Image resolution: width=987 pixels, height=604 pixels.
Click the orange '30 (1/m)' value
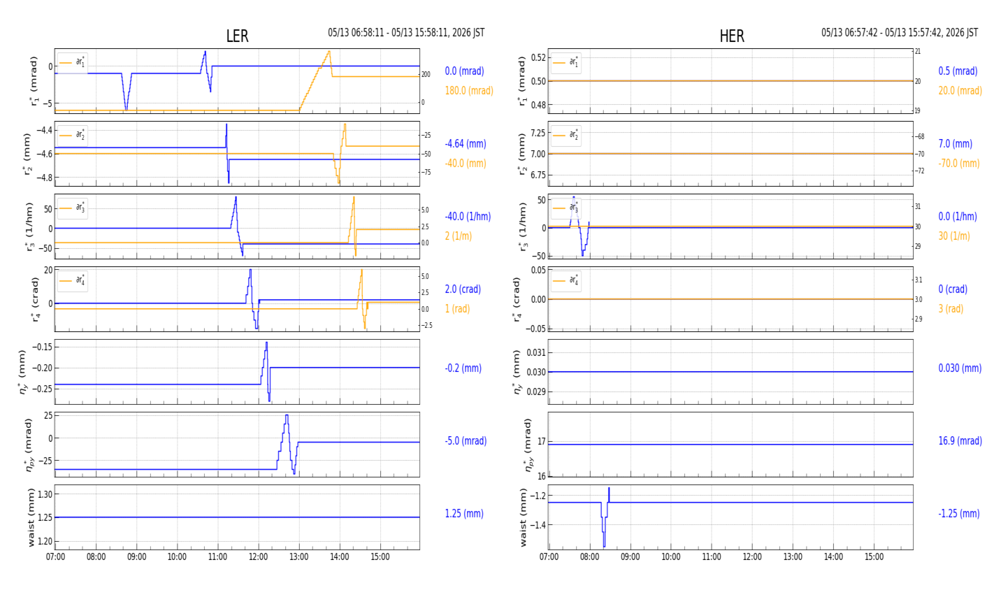(954, 236)
